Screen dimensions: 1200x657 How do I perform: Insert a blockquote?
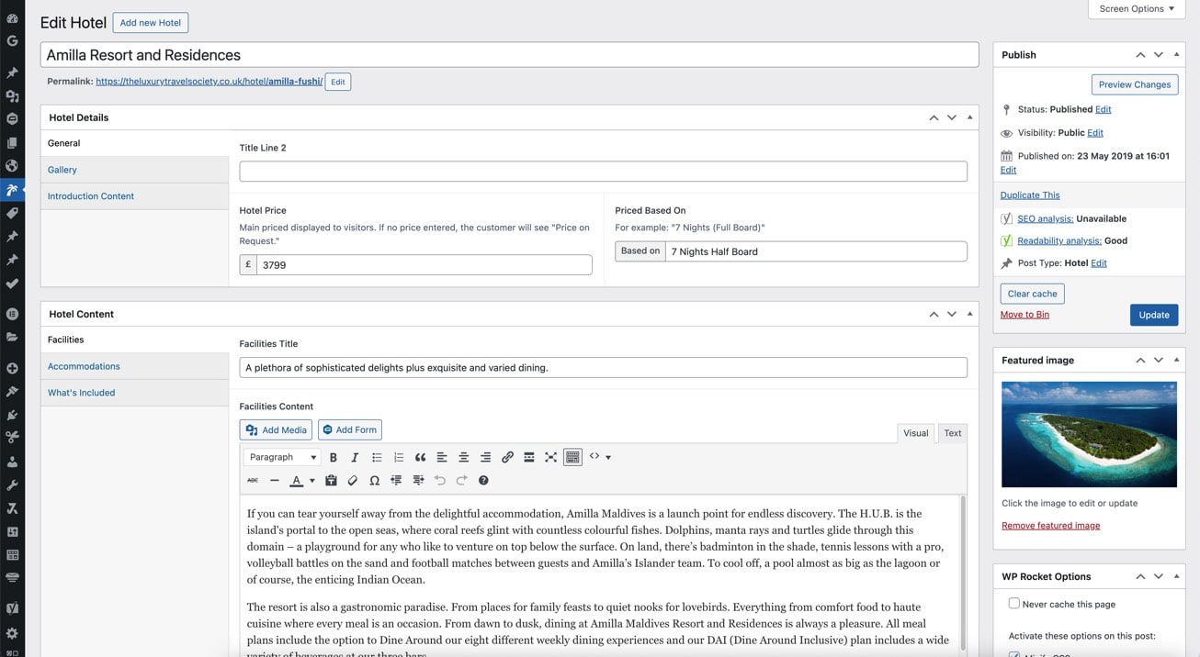pos(420,457)
